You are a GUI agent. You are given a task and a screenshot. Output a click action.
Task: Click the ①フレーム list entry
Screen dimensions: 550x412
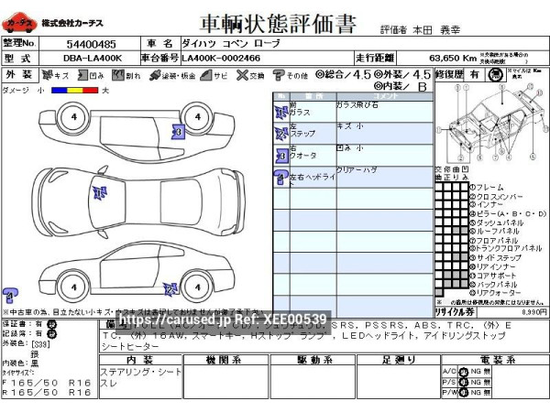pos(487,188)
